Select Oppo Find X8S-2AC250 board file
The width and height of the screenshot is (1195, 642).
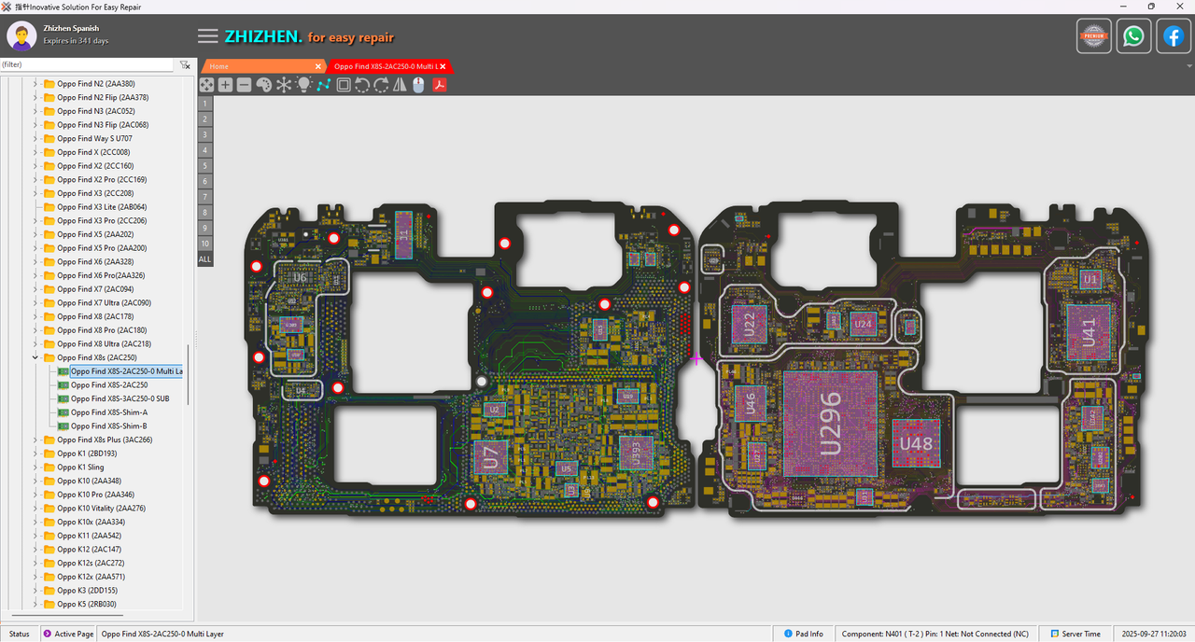(x=109, y=384)
